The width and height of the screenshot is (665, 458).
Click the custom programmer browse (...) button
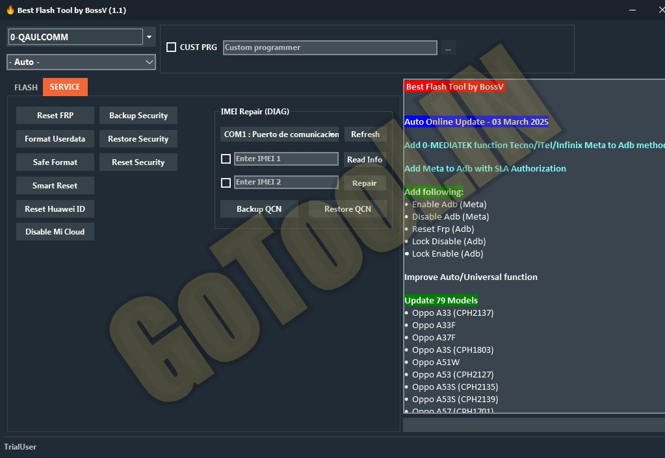(x=448, y=48)
